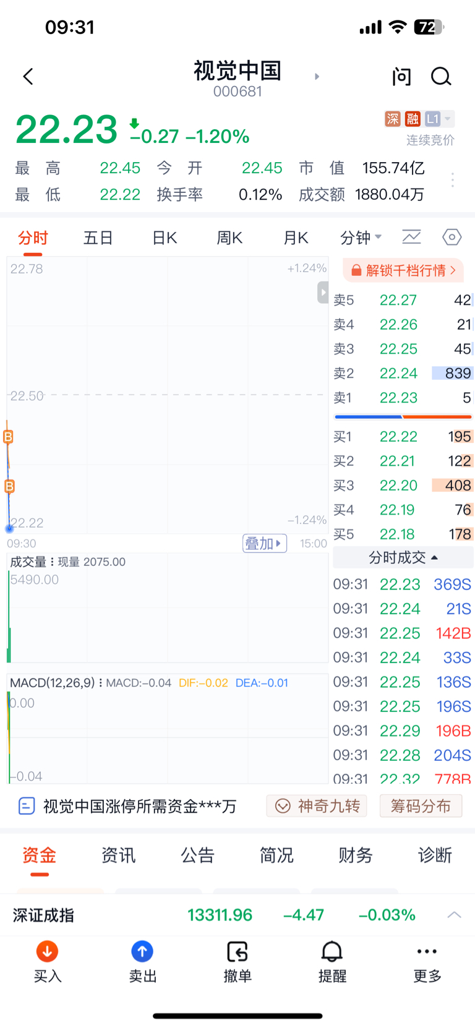Tap the 196B trade at 22.29
Image resolution: width=475 pixels, height=1028 pixels.
403,730
